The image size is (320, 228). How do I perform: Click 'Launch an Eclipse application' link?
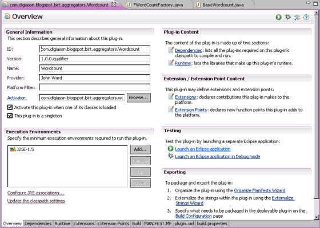203,149
